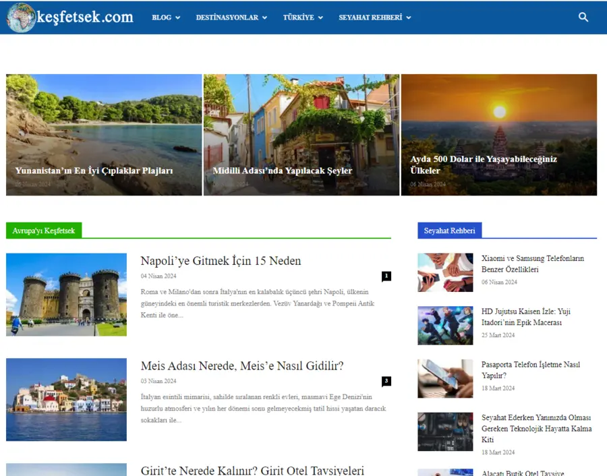Open the SEYAHAT REHBERİ menu item
Image resolution: width=607 pixels, height=476 pixels.
(x=370, y=18)
